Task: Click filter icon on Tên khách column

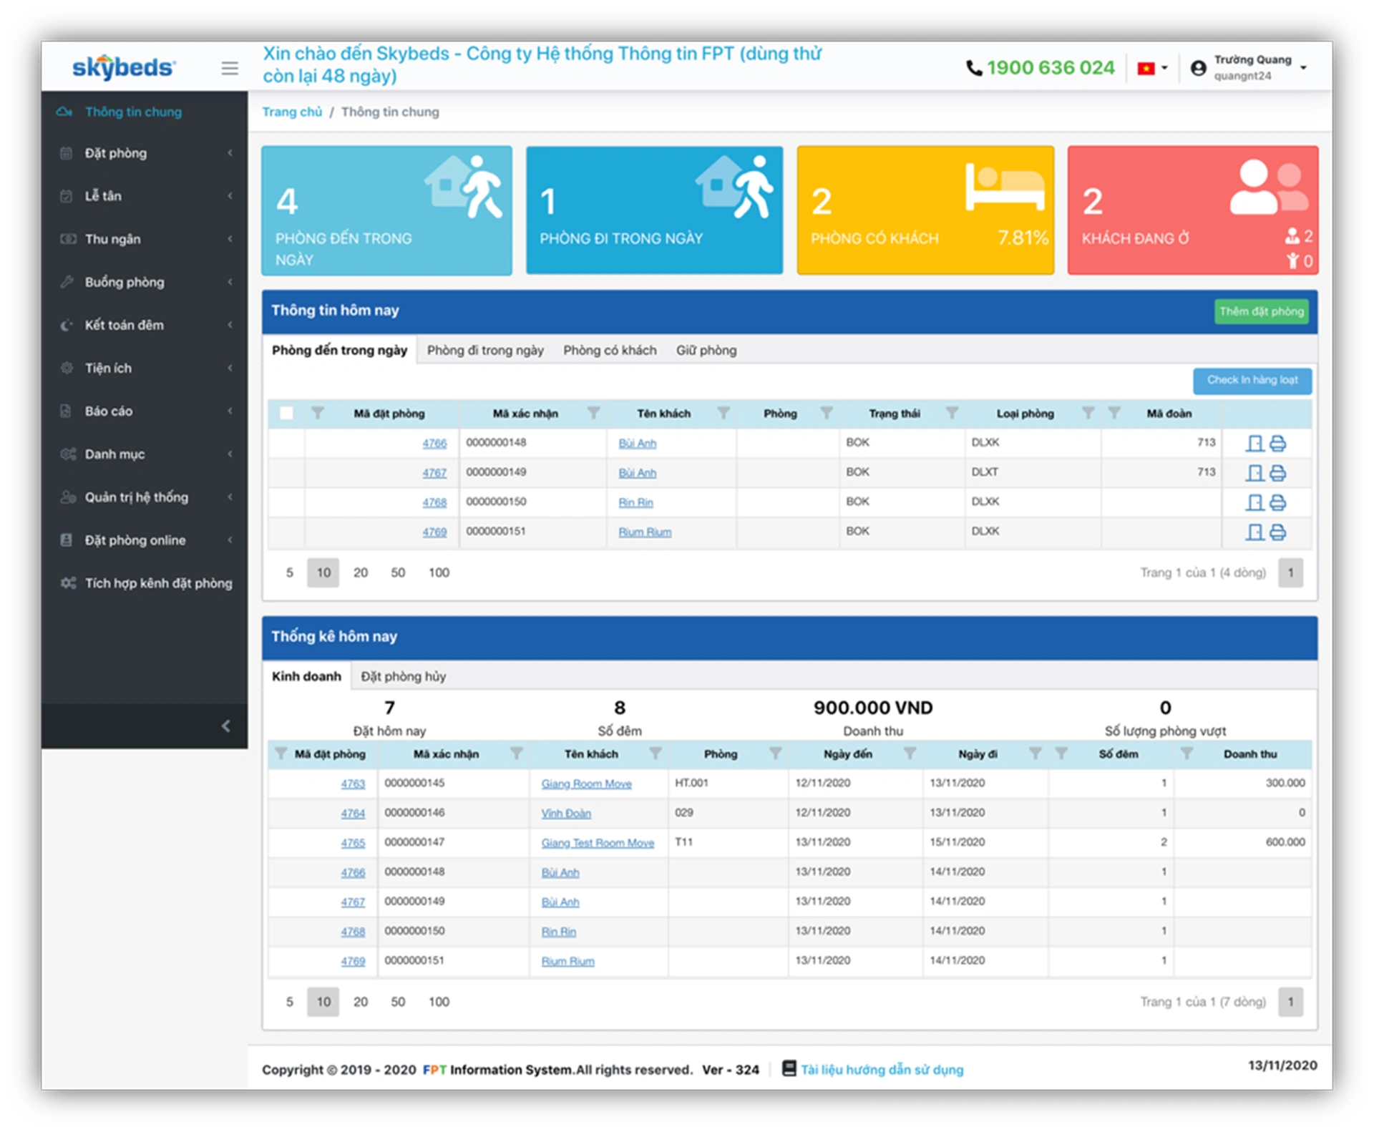Action: 723,413
